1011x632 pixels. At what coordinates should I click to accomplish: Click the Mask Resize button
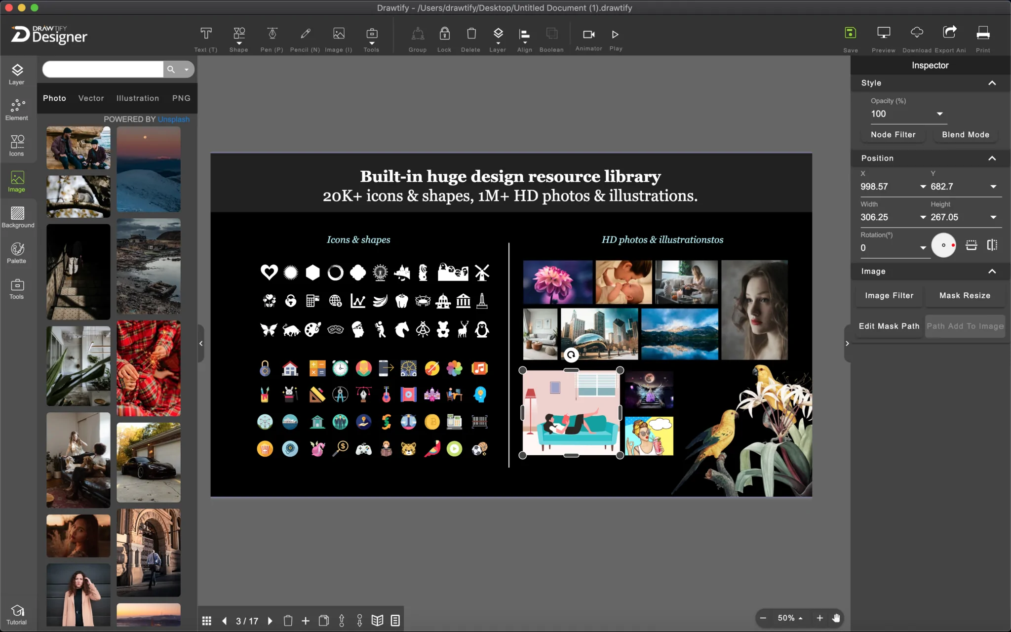point(965,295)
